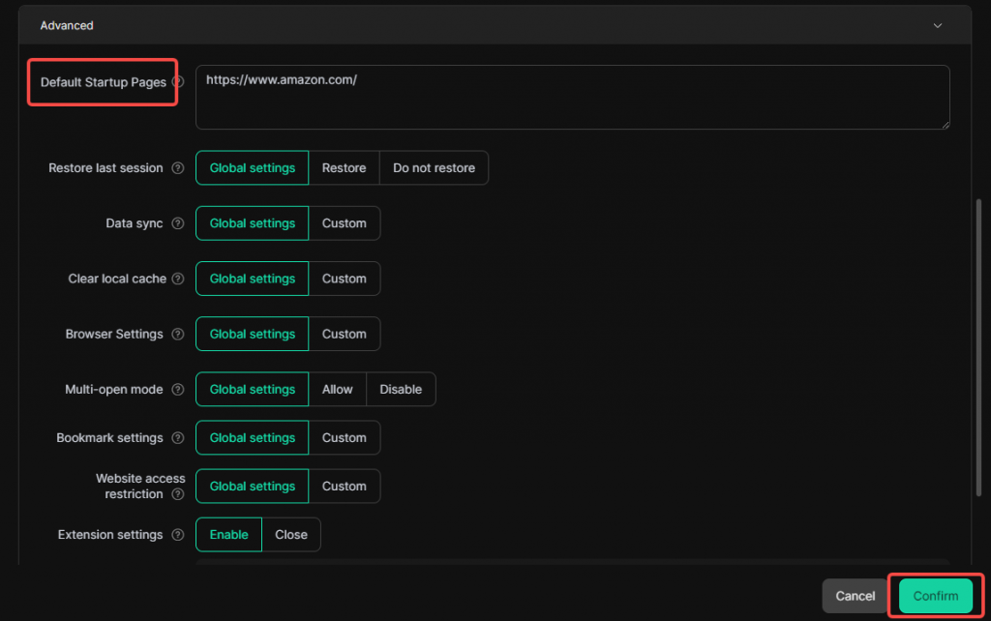
Task: Set Clear local cache to Custom
Action: click(x=344, y=279)
